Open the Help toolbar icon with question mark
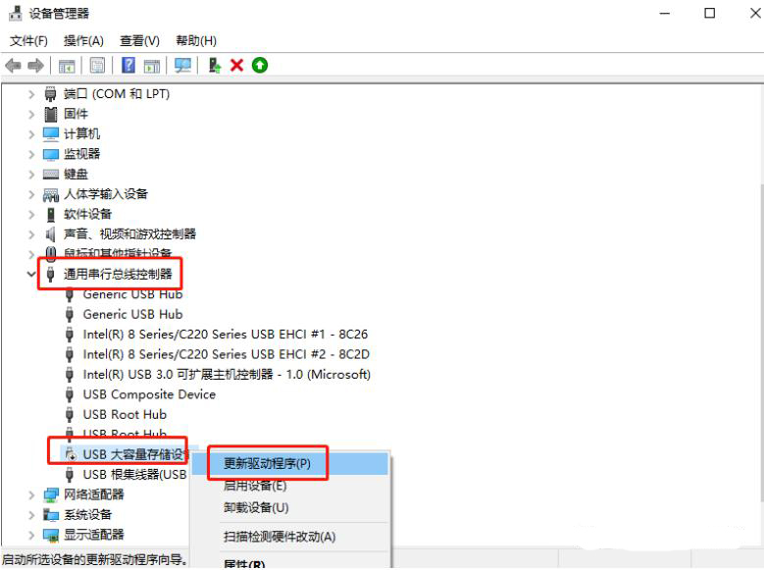 [128, 65]
